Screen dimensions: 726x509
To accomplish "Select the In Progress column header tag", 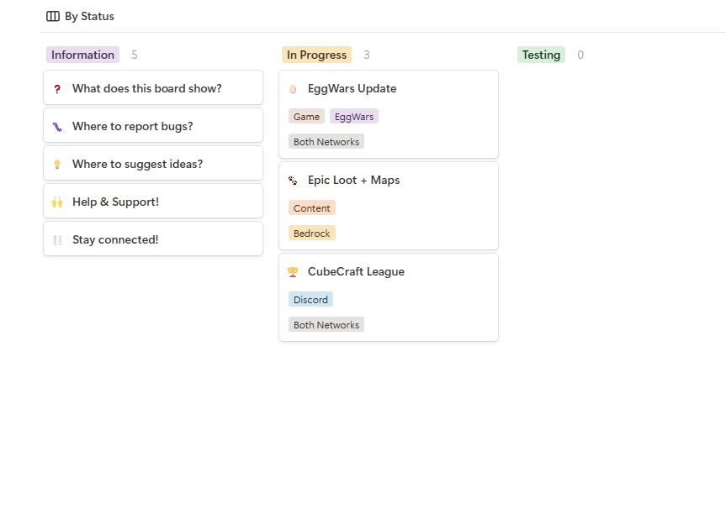I will click(x=316, y=55).
